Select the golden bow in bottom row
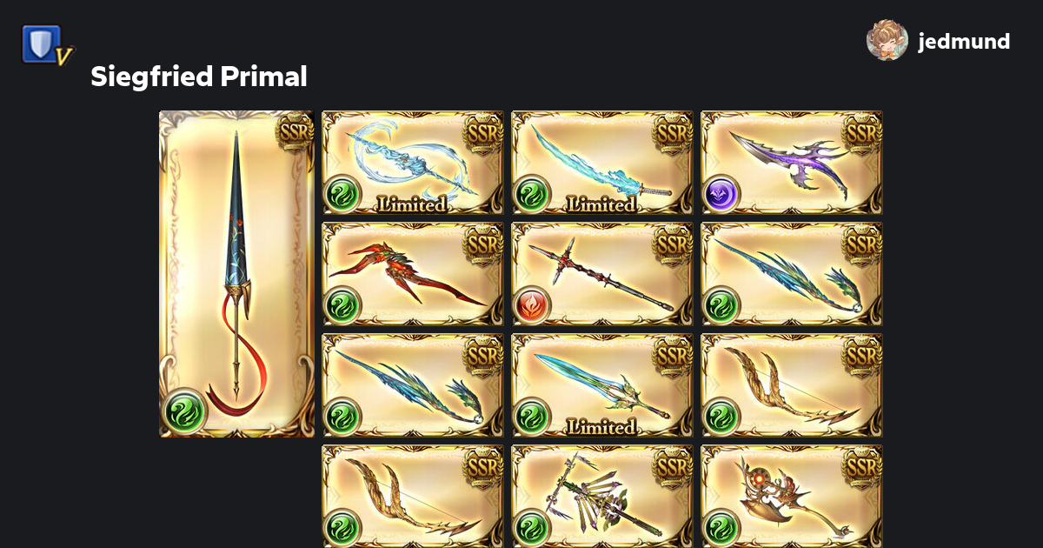This screenshot has width=1043, height=548. [413, 497]
